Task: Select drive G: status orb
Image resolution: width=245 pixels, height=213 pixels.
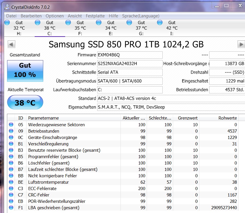Action: coord(129,22)
